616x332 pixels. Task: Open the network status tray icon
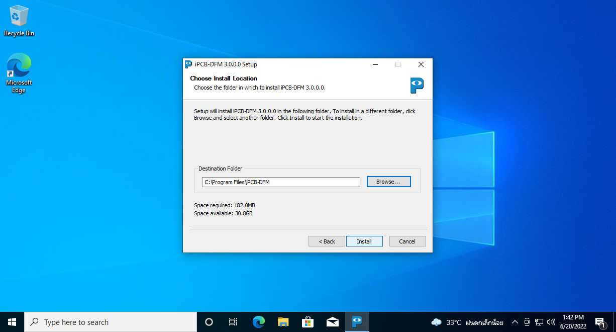[x=539, y=322]
